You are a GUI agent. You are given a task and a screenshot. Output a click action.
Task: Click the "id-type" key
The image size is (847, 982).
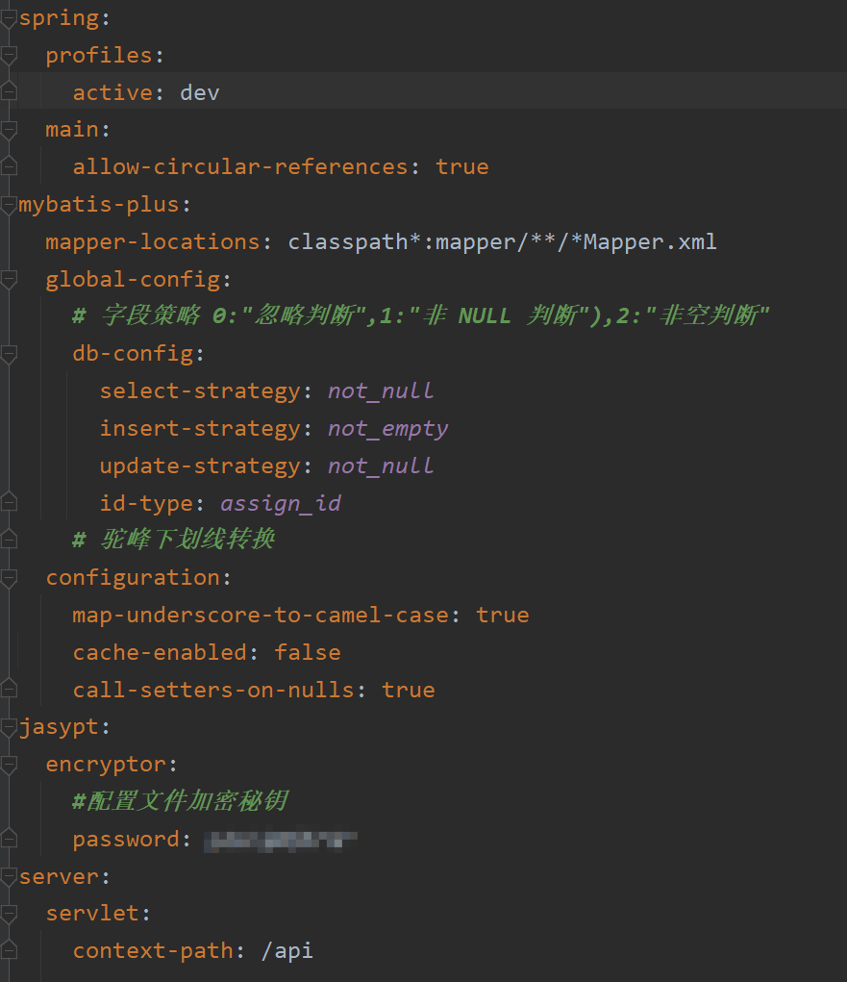point(146,504)
